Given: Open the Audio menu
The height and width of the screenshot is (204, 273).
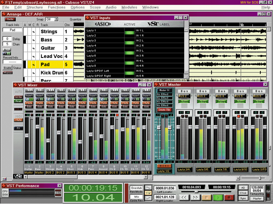Looking at the screenshot, I should click(x=111, y=7).
